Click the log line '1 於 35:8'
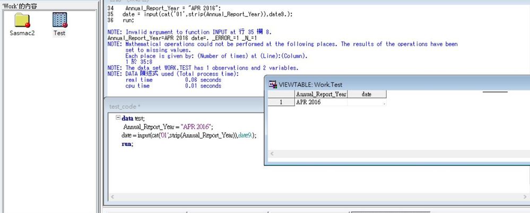Screen dimensions: 530x213 coord(139,62)
